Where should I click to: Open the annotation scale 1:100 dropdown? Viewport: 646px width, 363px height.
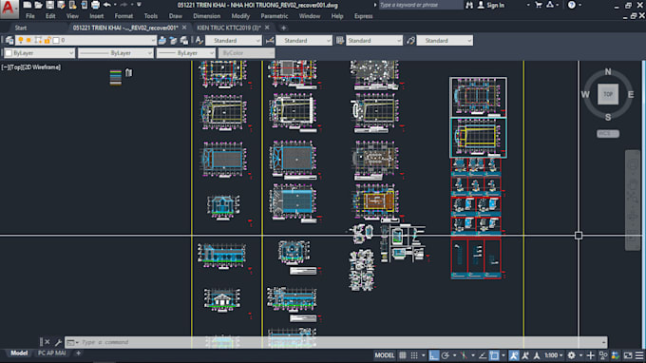[x=554, y=355]
